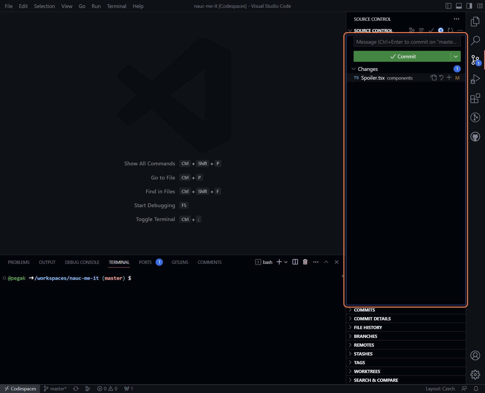Toggle bottom panel layout button
Image resolution: width=485 pixels, height=393 pixels.
click(459, 6)
